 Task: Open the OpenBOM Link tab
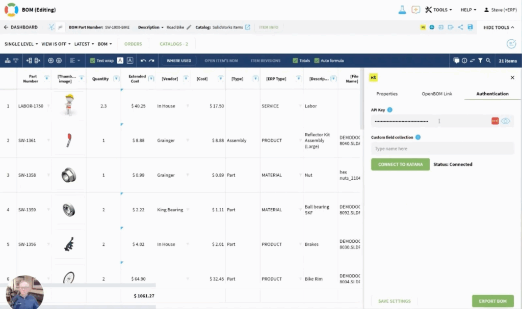click(x=436, y=94)
